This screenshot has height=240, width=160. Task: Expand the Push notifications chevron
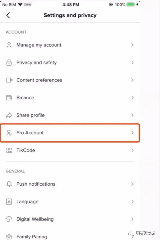click(132, 184)
